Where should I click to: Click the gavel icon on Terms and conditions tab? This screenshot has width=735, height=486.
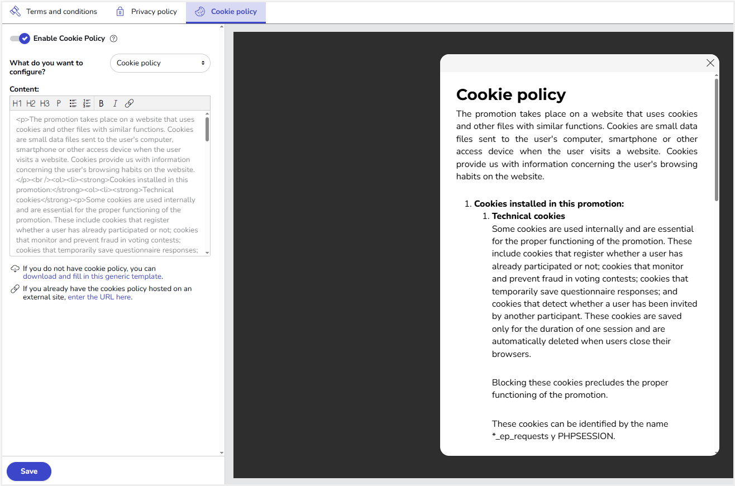coord(15,11)
